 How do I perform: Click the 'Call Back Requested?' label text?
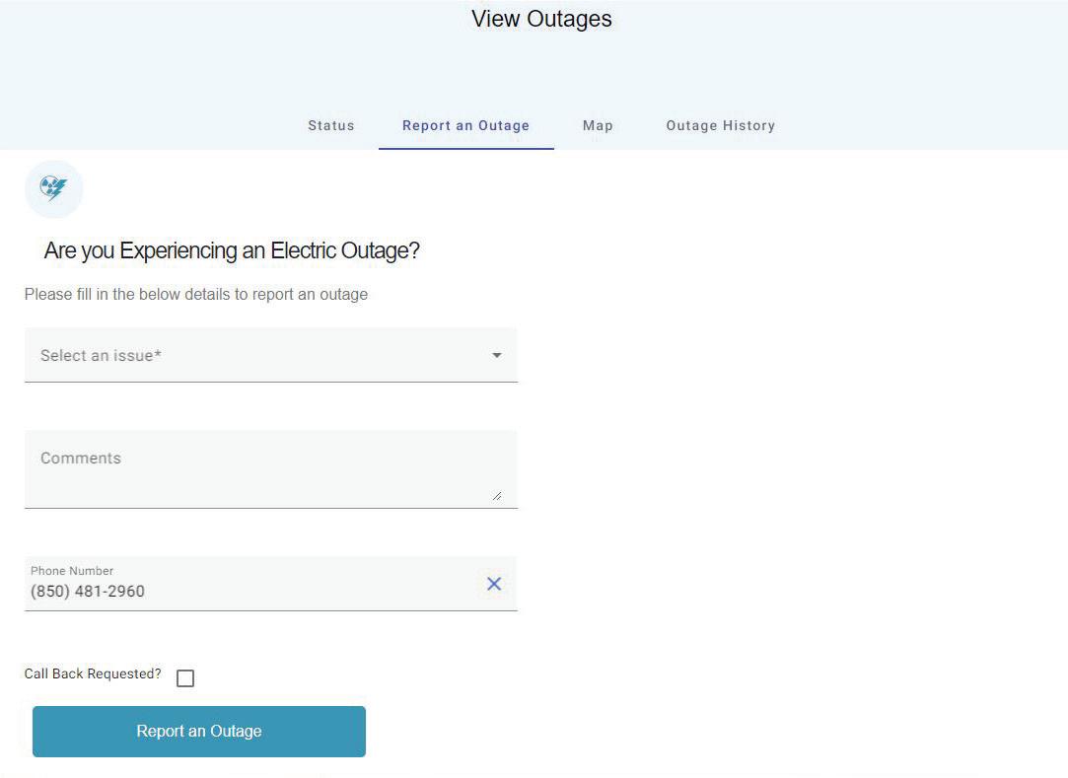click(93, 673)
